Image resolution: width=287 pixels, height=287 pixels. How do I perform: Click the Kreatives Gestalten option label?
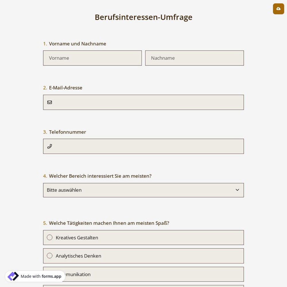[x=77, y=237]
